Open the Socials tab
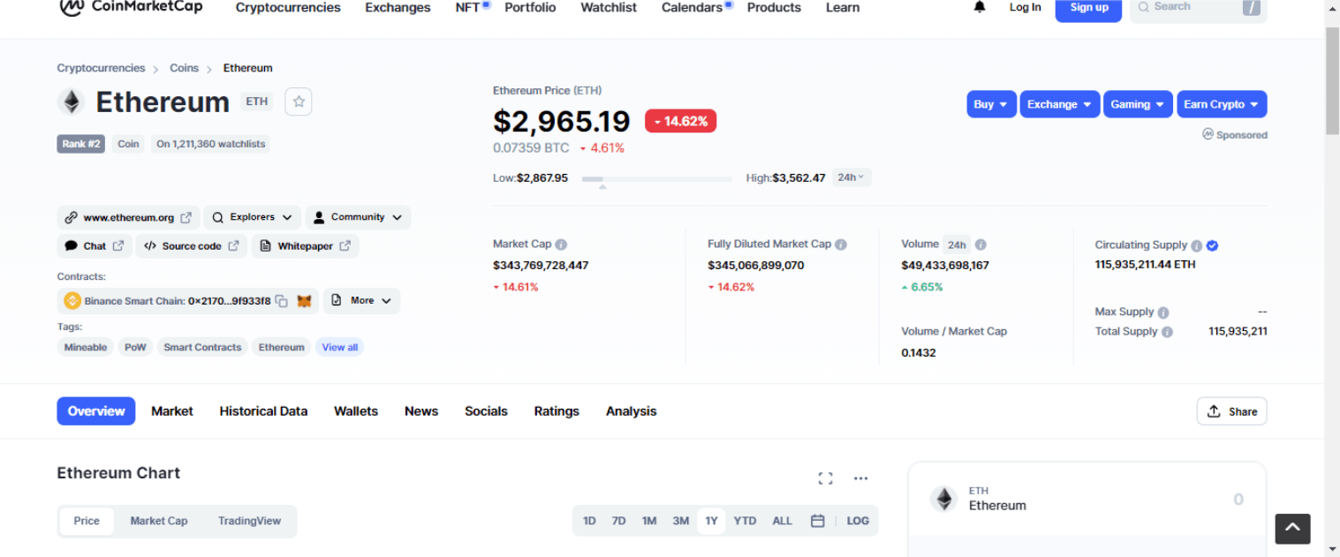Screen dimensions: 1340x557 [486, 411]
